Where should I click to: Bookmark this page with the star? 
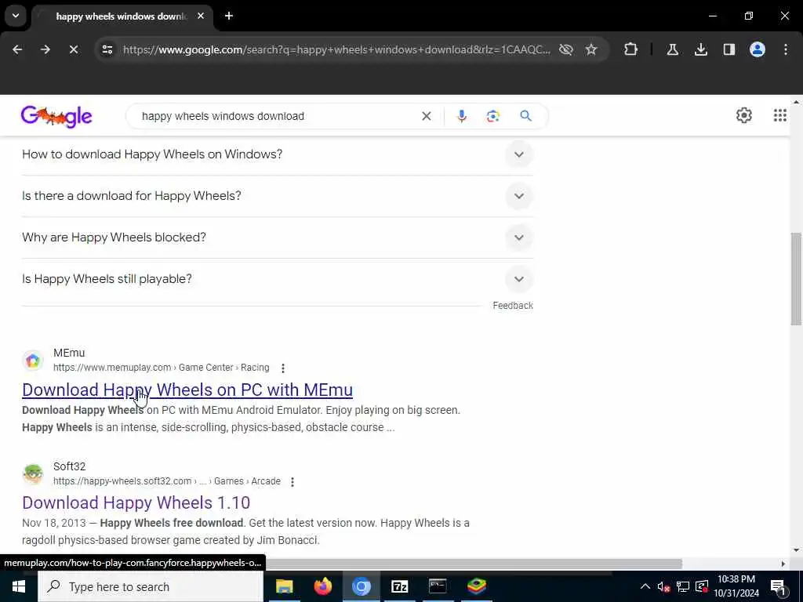[591, 49]
